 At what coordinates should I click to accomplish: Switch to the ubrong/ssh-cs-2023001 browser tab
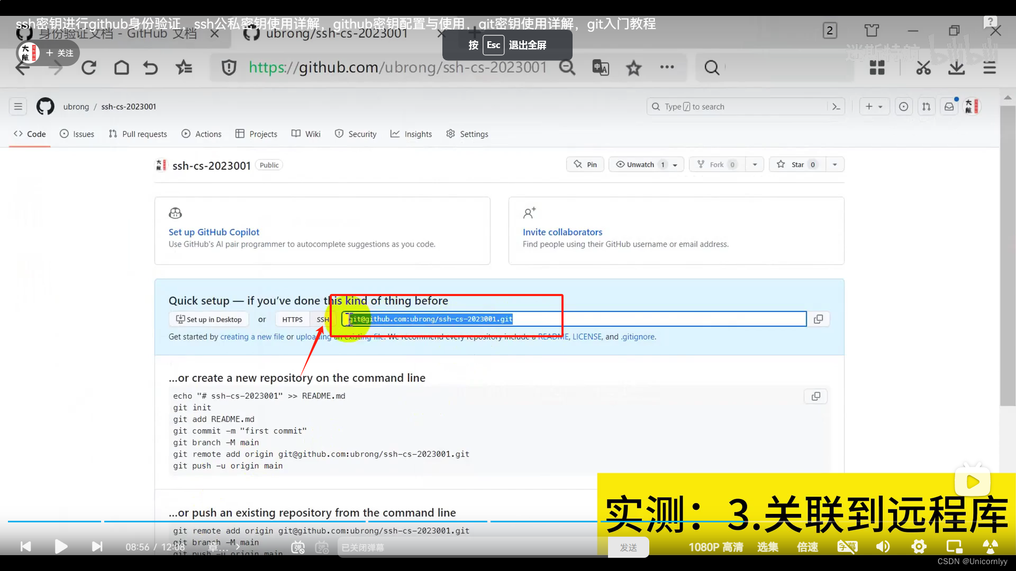pyautogui.click(x=337, y=33)
